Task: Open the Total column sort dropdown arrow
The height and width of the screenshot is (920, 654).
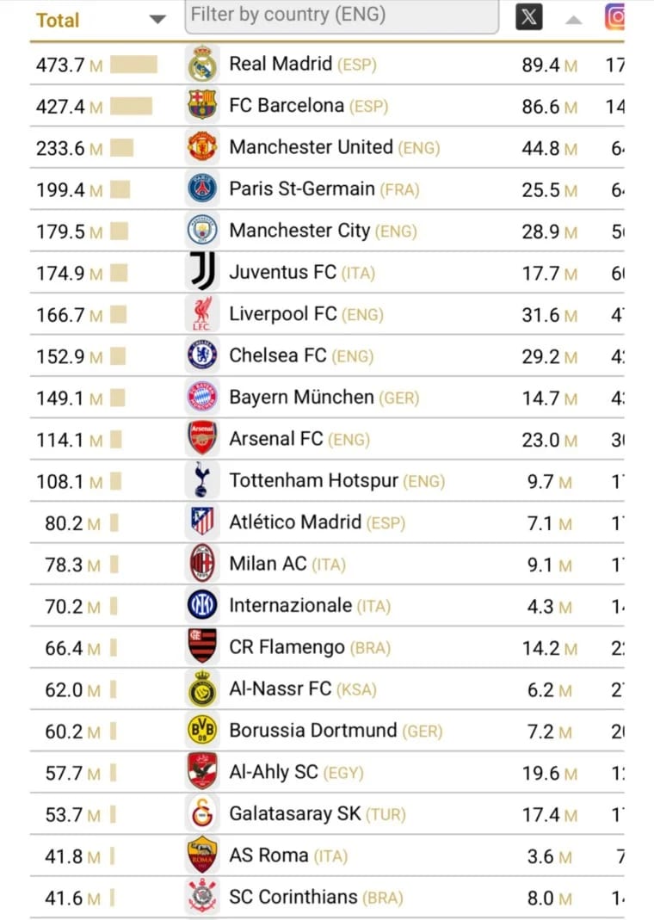Action: pyautogui.click(x=157, y=20)
